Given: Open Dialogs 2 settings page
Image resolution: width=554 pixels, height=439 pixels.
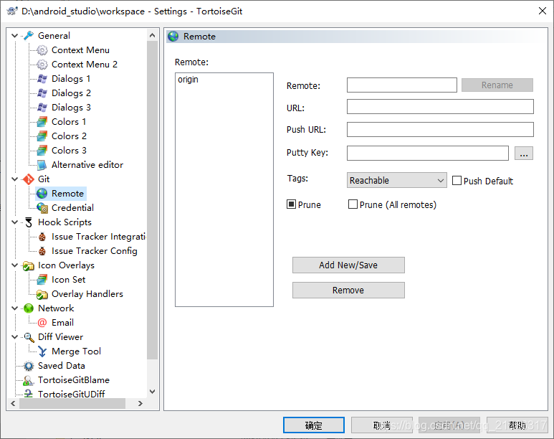Looking at the screenshot, I should pyautogui.click(x=72, y=93).
